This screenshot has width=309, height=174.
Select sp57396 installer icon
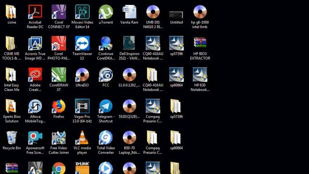pos(176,43)
